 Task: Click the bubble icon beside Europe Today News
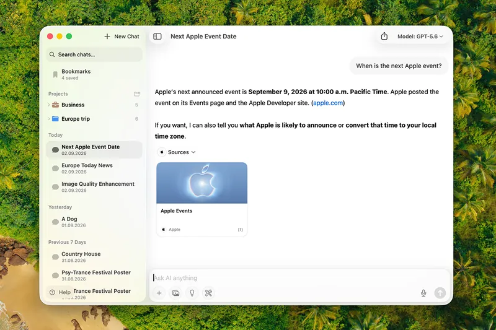pyautogui.click(x=55, y=168)
